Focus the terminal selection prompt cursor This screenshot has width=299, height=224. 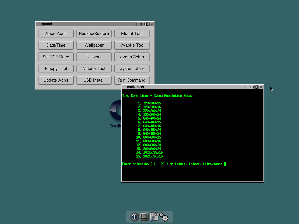click(225, 164)
